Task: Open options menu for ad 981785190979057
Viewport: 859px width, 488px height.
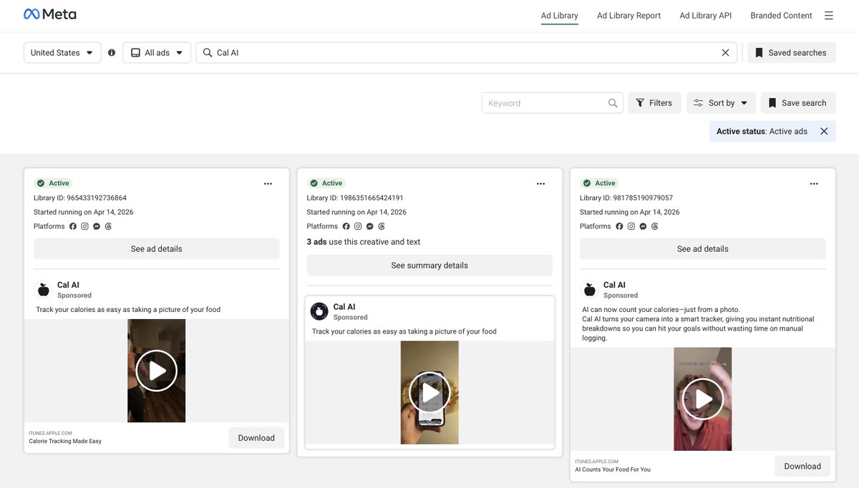Action: pyautogui.click(x=814, y=184)
